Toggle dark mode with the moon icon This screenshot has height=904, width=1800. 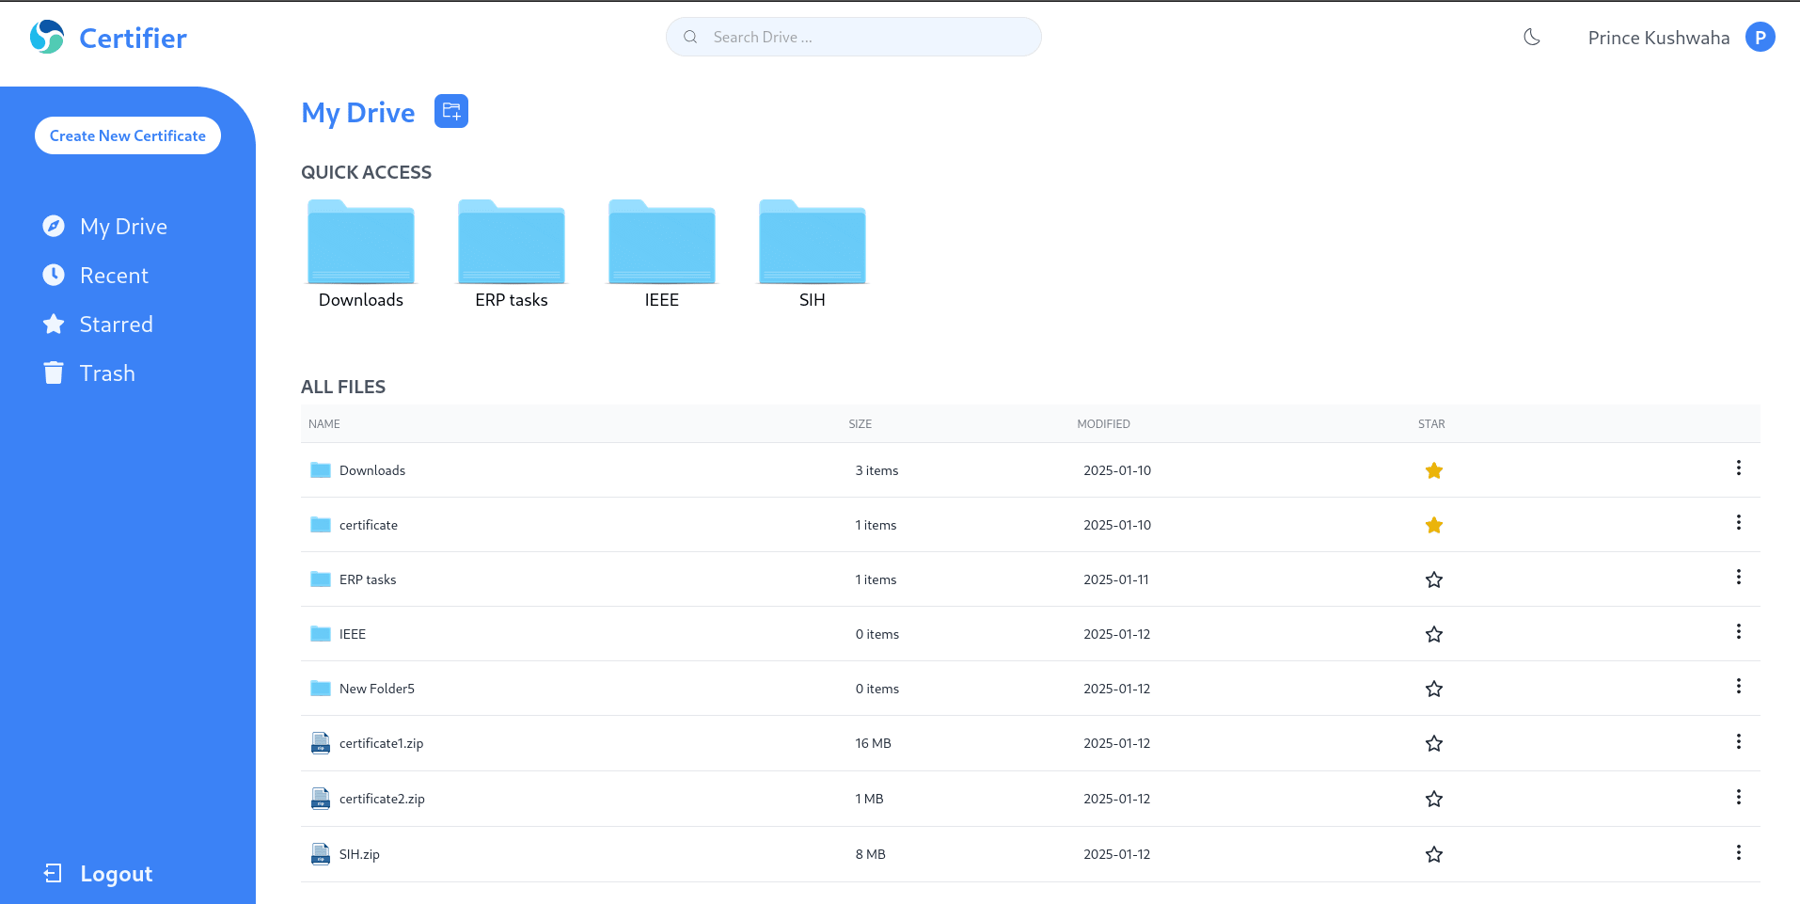point(1532,38)
